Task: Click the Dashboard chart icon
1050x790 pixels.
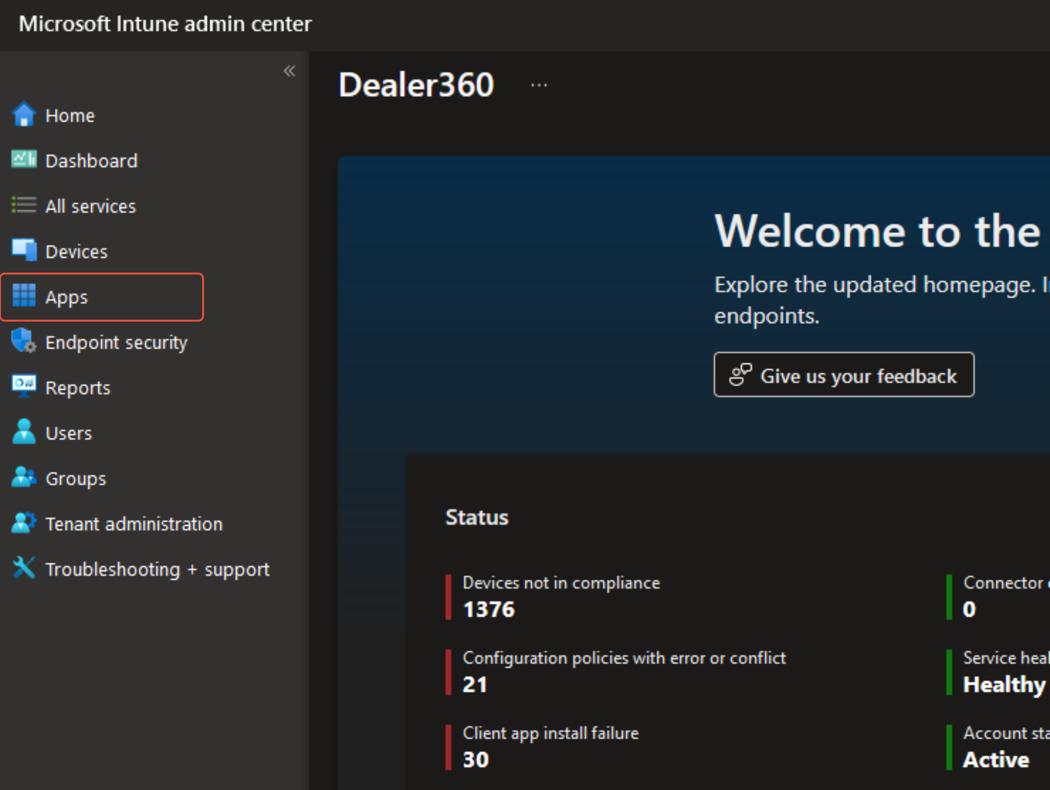Action: [23, 159]
